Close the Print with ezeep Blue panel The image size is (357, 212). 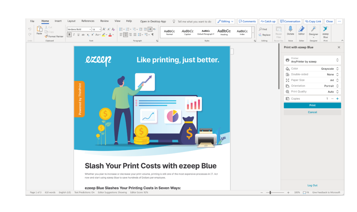(x=339, y=47)
